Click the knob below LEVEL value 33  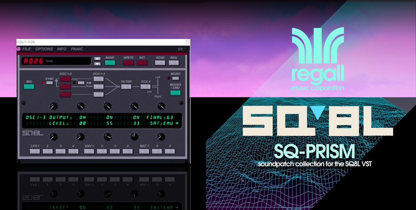pyautogui.click(x=135, y=137)
